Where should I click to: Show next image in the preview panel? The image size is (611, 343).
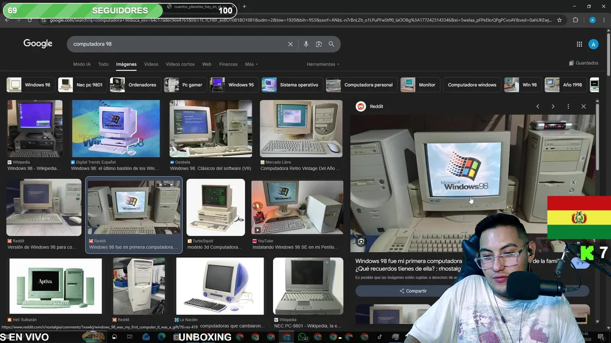click(x=553, y=106)
